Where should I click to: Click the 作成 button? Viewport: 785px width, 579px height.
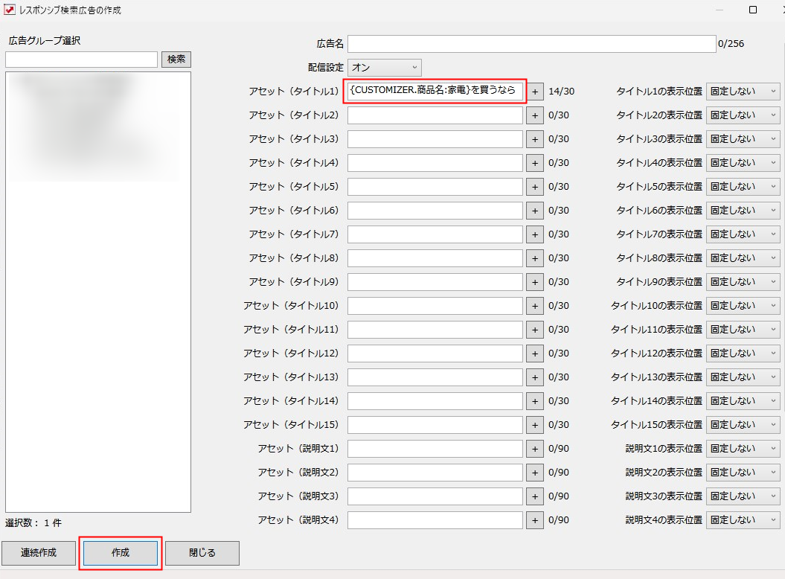point(121,553)
